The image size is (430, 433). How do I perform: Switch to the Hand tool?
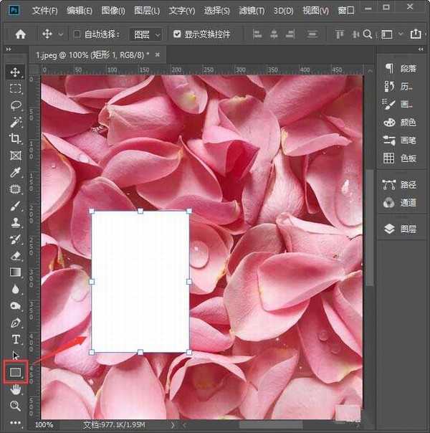point(15,389)
